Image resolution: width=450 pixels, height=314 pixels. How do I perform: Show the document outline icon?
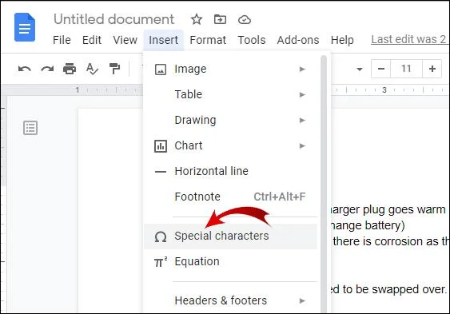[30, 128]
